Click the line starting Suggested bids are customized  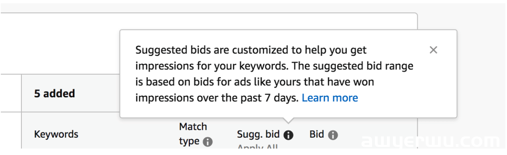[x=251, y=50]
